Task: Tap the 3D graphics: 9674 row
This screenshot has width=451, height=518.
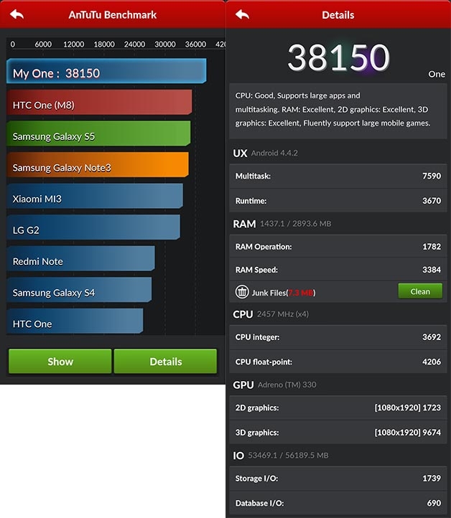Action: 338,433
